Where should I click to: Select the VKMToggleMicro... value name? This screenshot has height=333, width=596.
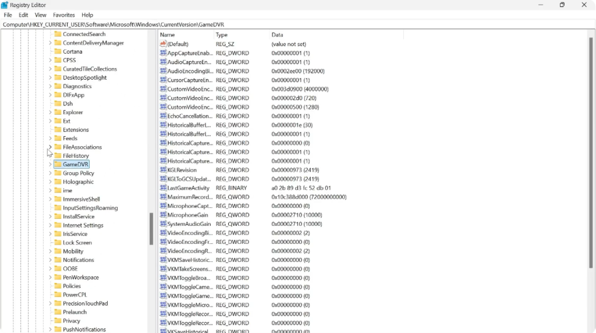(x=189, y=305)
